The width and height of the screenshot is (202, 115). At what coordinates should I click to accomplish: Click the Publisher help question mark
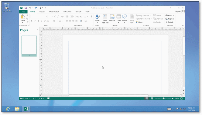(170, 8)
